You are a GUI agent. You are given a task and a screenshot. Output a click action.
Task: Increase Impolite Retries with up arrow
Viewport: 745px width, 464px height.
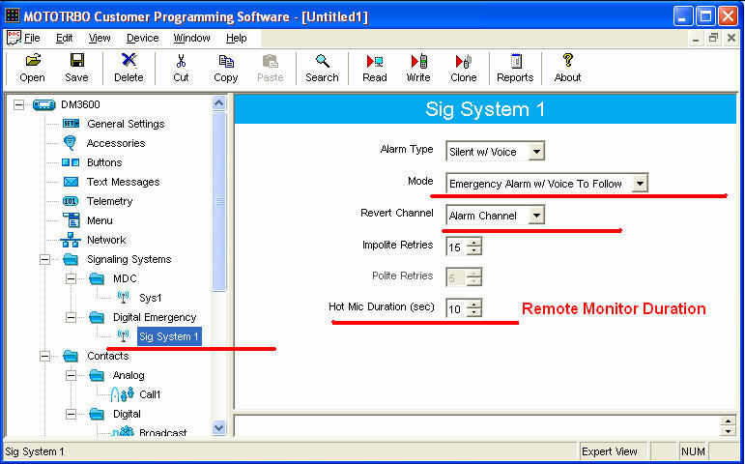point(473,243)
